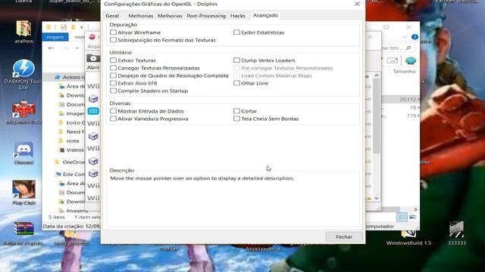Open the Megaman MM desktop shortcut icon
This screenshot has height=272, width=485.
tap(23, 113)
